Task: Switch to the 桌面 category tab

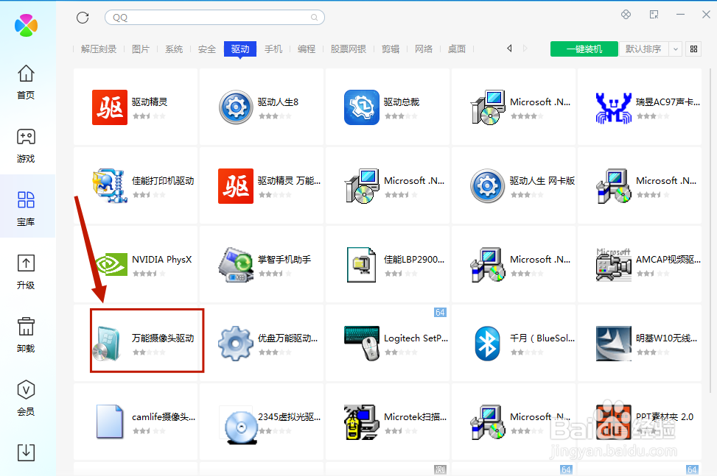Action: click(457, 49)
